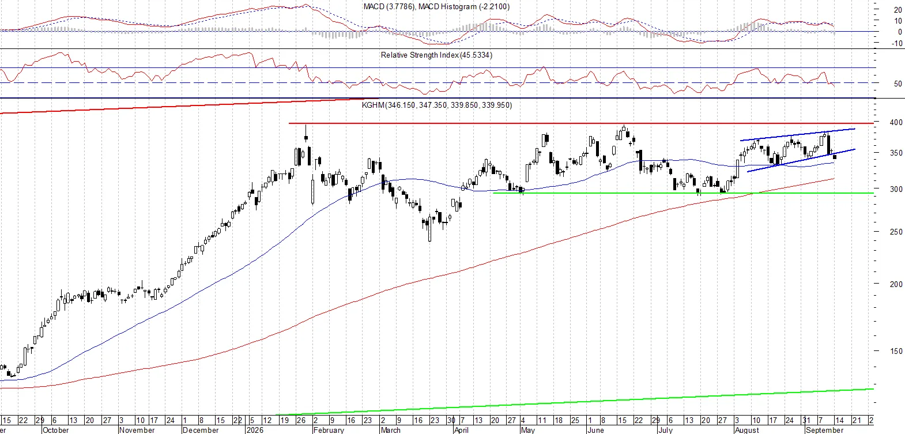Click the 2026 year label on the date axis

(255, 430)
